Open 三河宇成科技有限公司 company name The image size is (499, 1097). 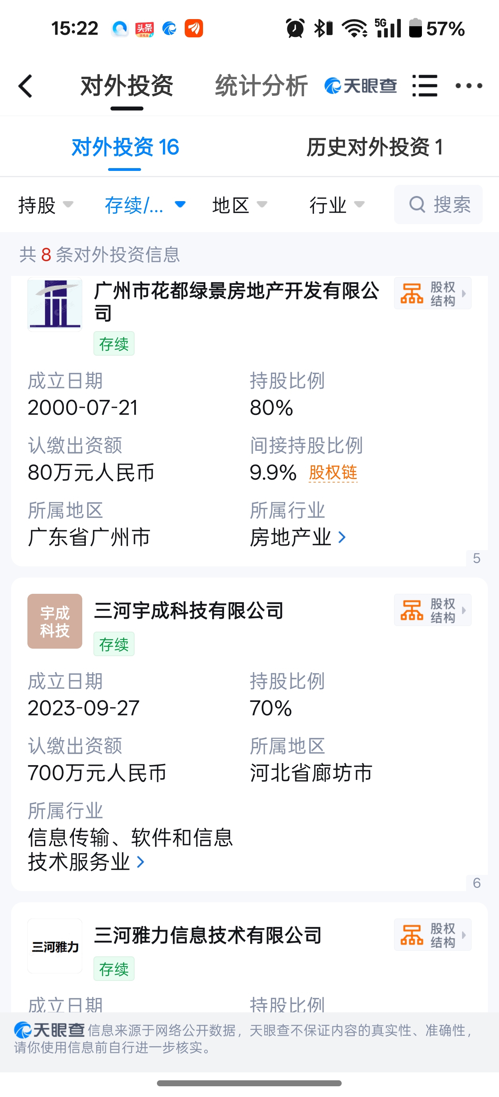pyautogui.click(x=189, y=610)
